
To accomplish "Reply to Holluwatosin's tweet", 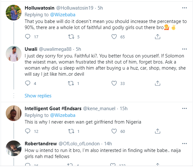I will click(27, 37).
